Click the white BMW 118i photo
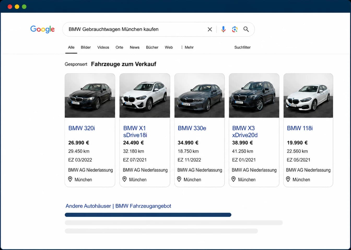351x250 pixels. tap(308, 96)
